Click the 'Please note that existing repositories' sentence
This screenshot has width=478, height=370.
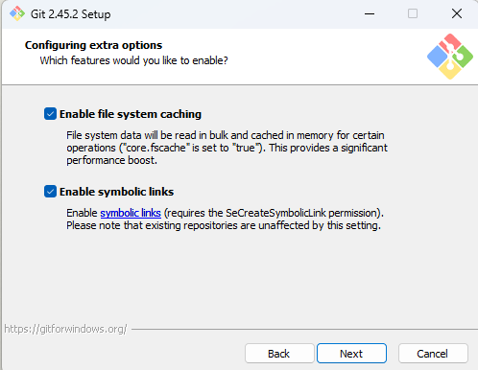(224, 225)
